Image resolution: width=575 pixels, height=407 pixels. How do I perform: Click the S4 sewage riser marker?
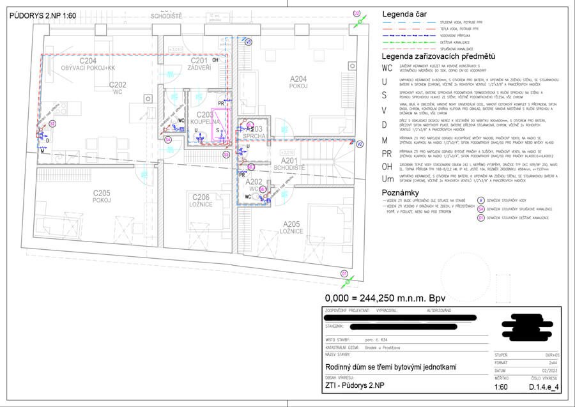pos(168,139)
